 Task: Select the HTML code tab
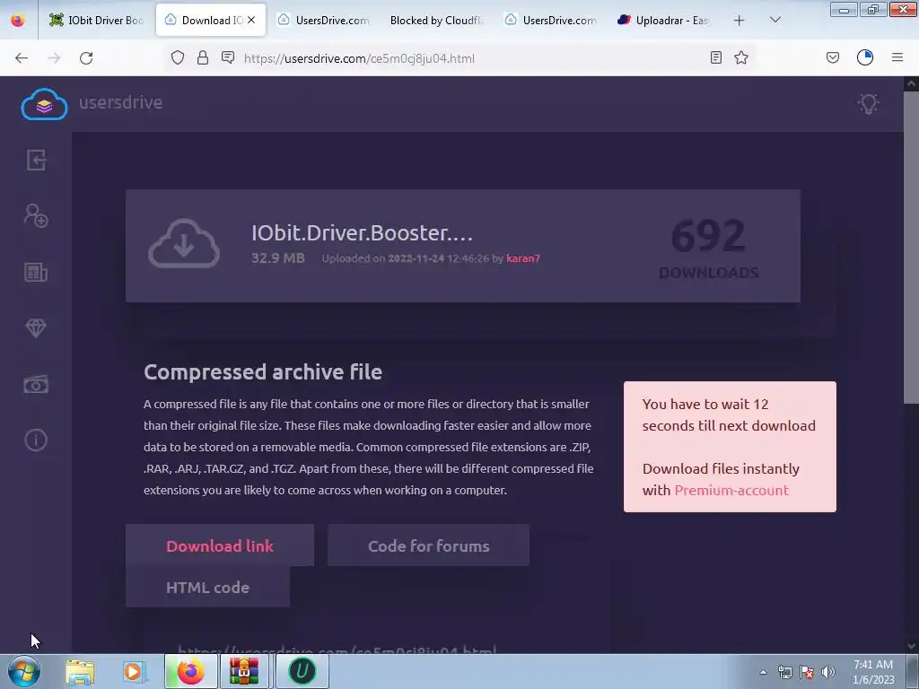tap(207, 587)
